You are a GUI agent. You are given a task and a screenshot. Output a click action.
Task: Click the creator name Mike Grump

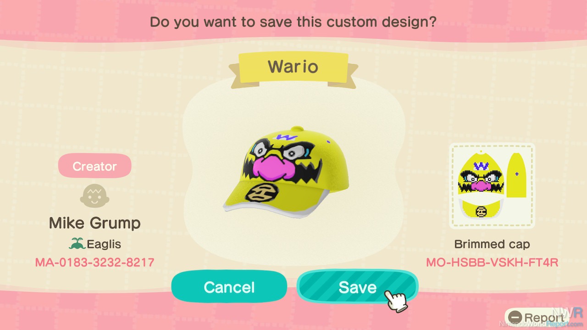click(94, 223)
